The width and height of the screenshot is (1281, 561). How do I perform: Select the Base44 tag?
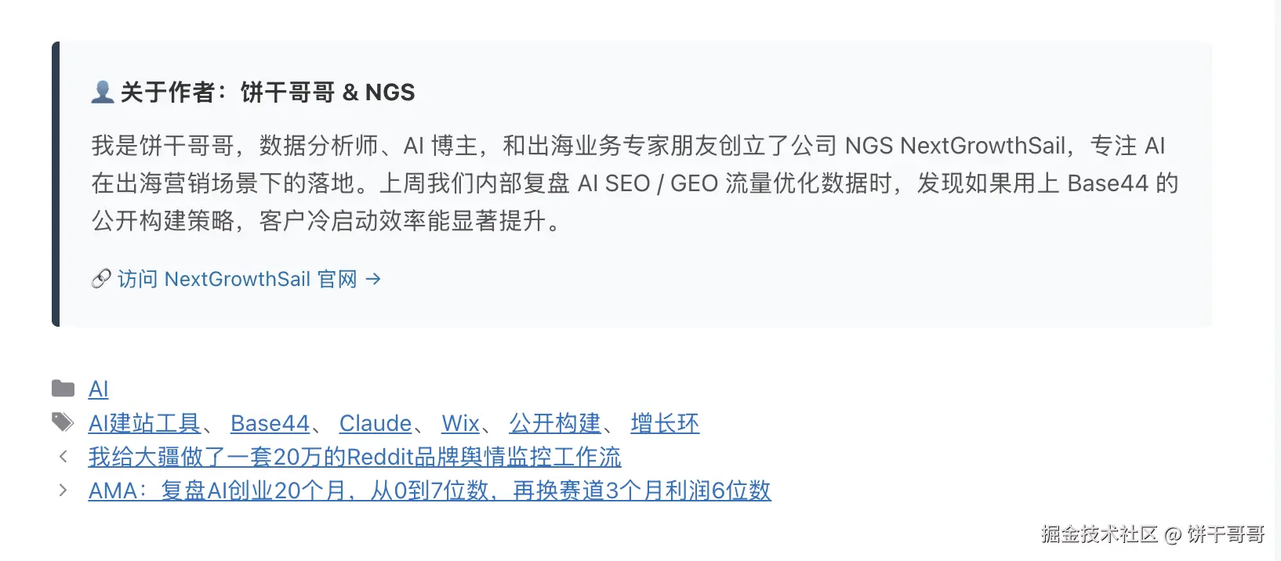(x=270, y=423)
